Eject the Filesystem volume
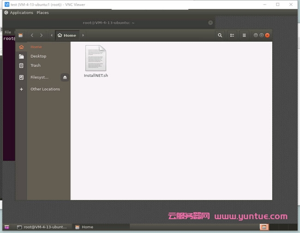 pos(65,77)
